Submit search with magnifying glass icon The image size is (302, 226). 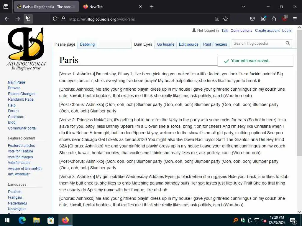coord(288,44)
